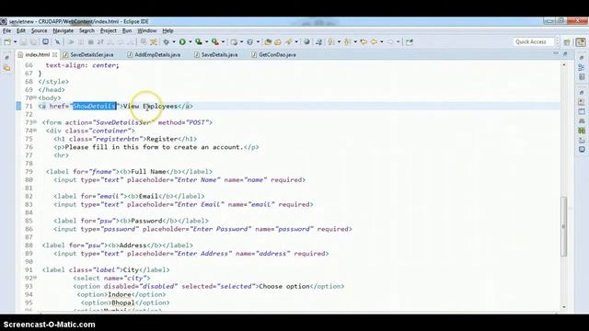
Task: Collapse the form fold at line 73
Action: click(x=35, y=122)
